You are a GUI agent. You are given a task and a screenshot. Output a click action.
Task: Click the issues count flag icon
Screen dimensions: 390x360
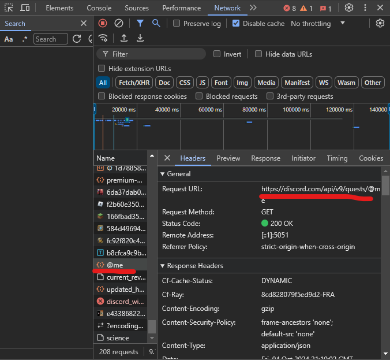click(x=323, y=9)
